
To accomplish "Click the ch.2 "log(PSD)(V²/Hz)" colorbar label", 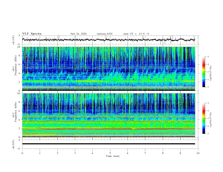I will (211, 119).
